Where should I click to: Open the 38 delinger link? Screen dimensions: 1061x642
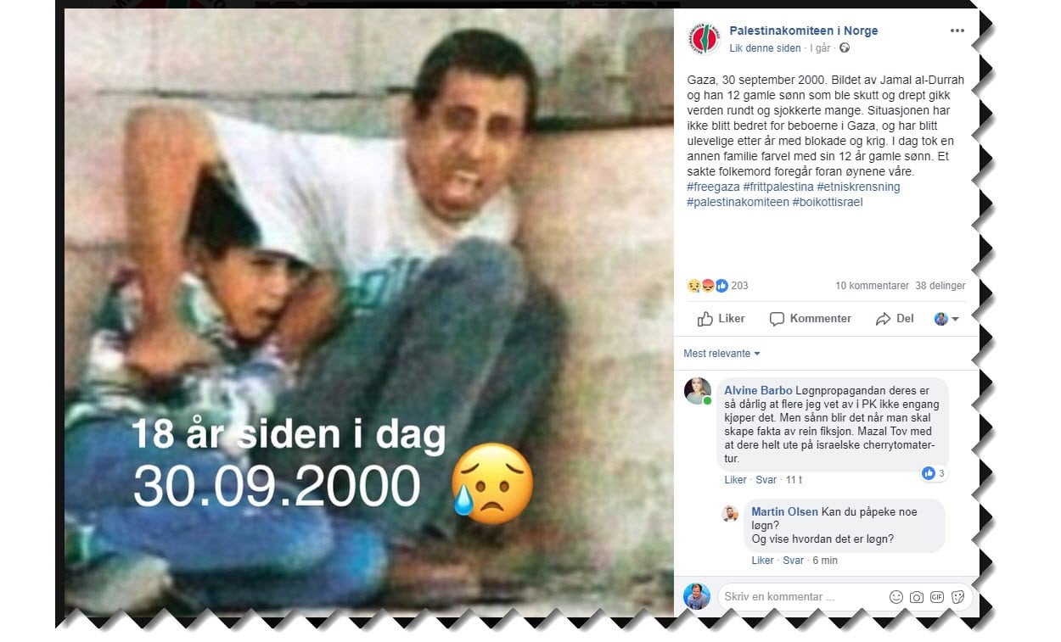pyautogui.click(x=940, y=286)
